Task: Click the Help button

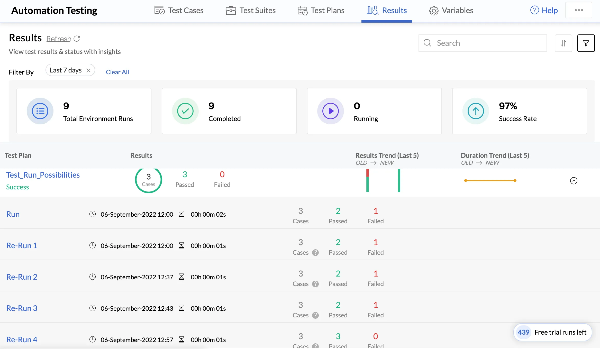Action: (x=544, y=10)
